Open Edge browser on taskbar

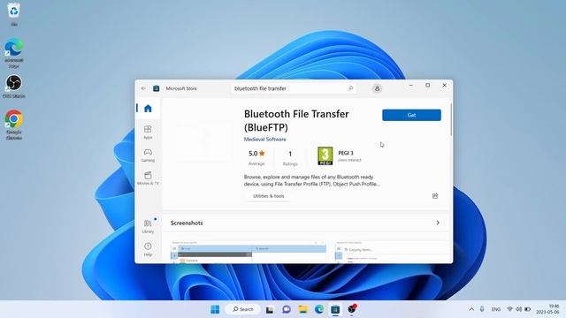[319, 309]
